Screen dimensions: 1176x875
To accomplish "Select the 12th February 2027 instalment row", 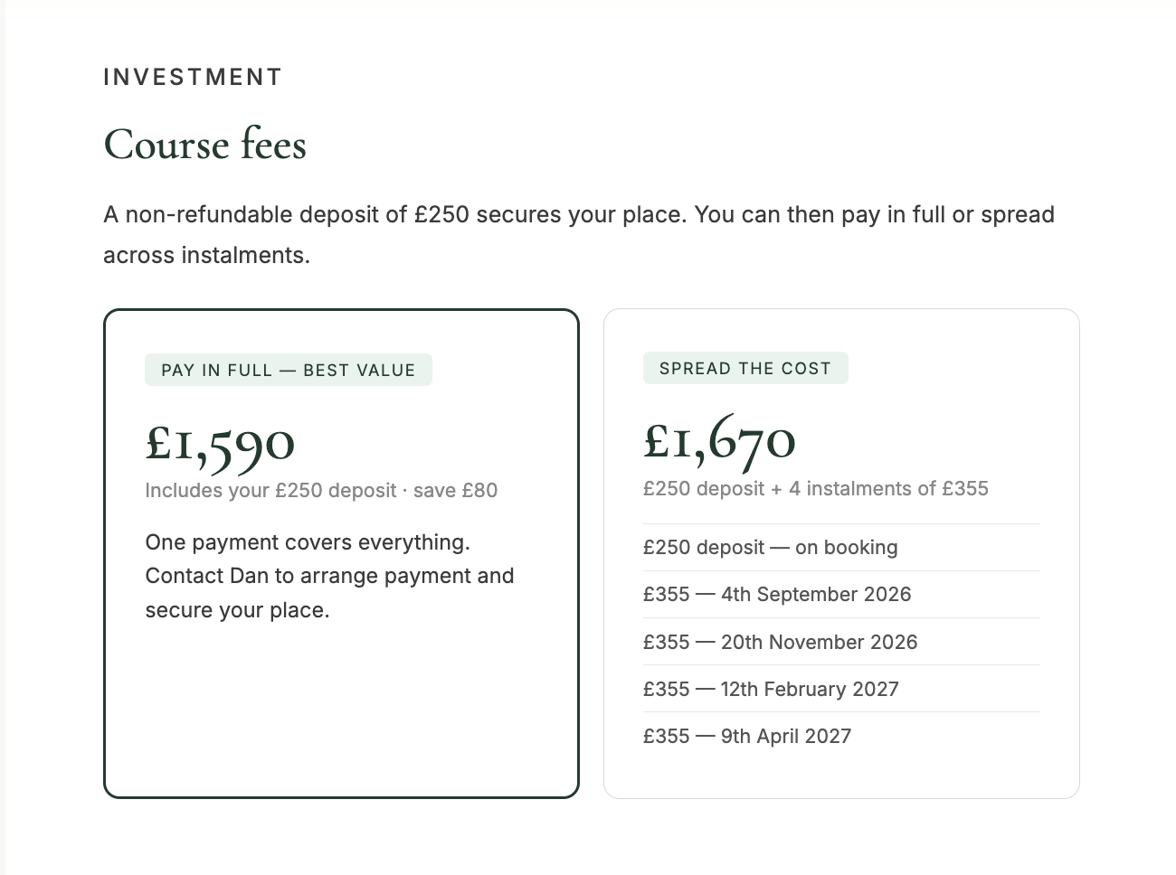I will tap(841, 689).
